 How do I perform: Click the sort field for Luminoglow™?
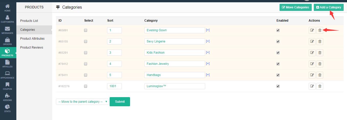pyautogui.click(x=114, y=86)
